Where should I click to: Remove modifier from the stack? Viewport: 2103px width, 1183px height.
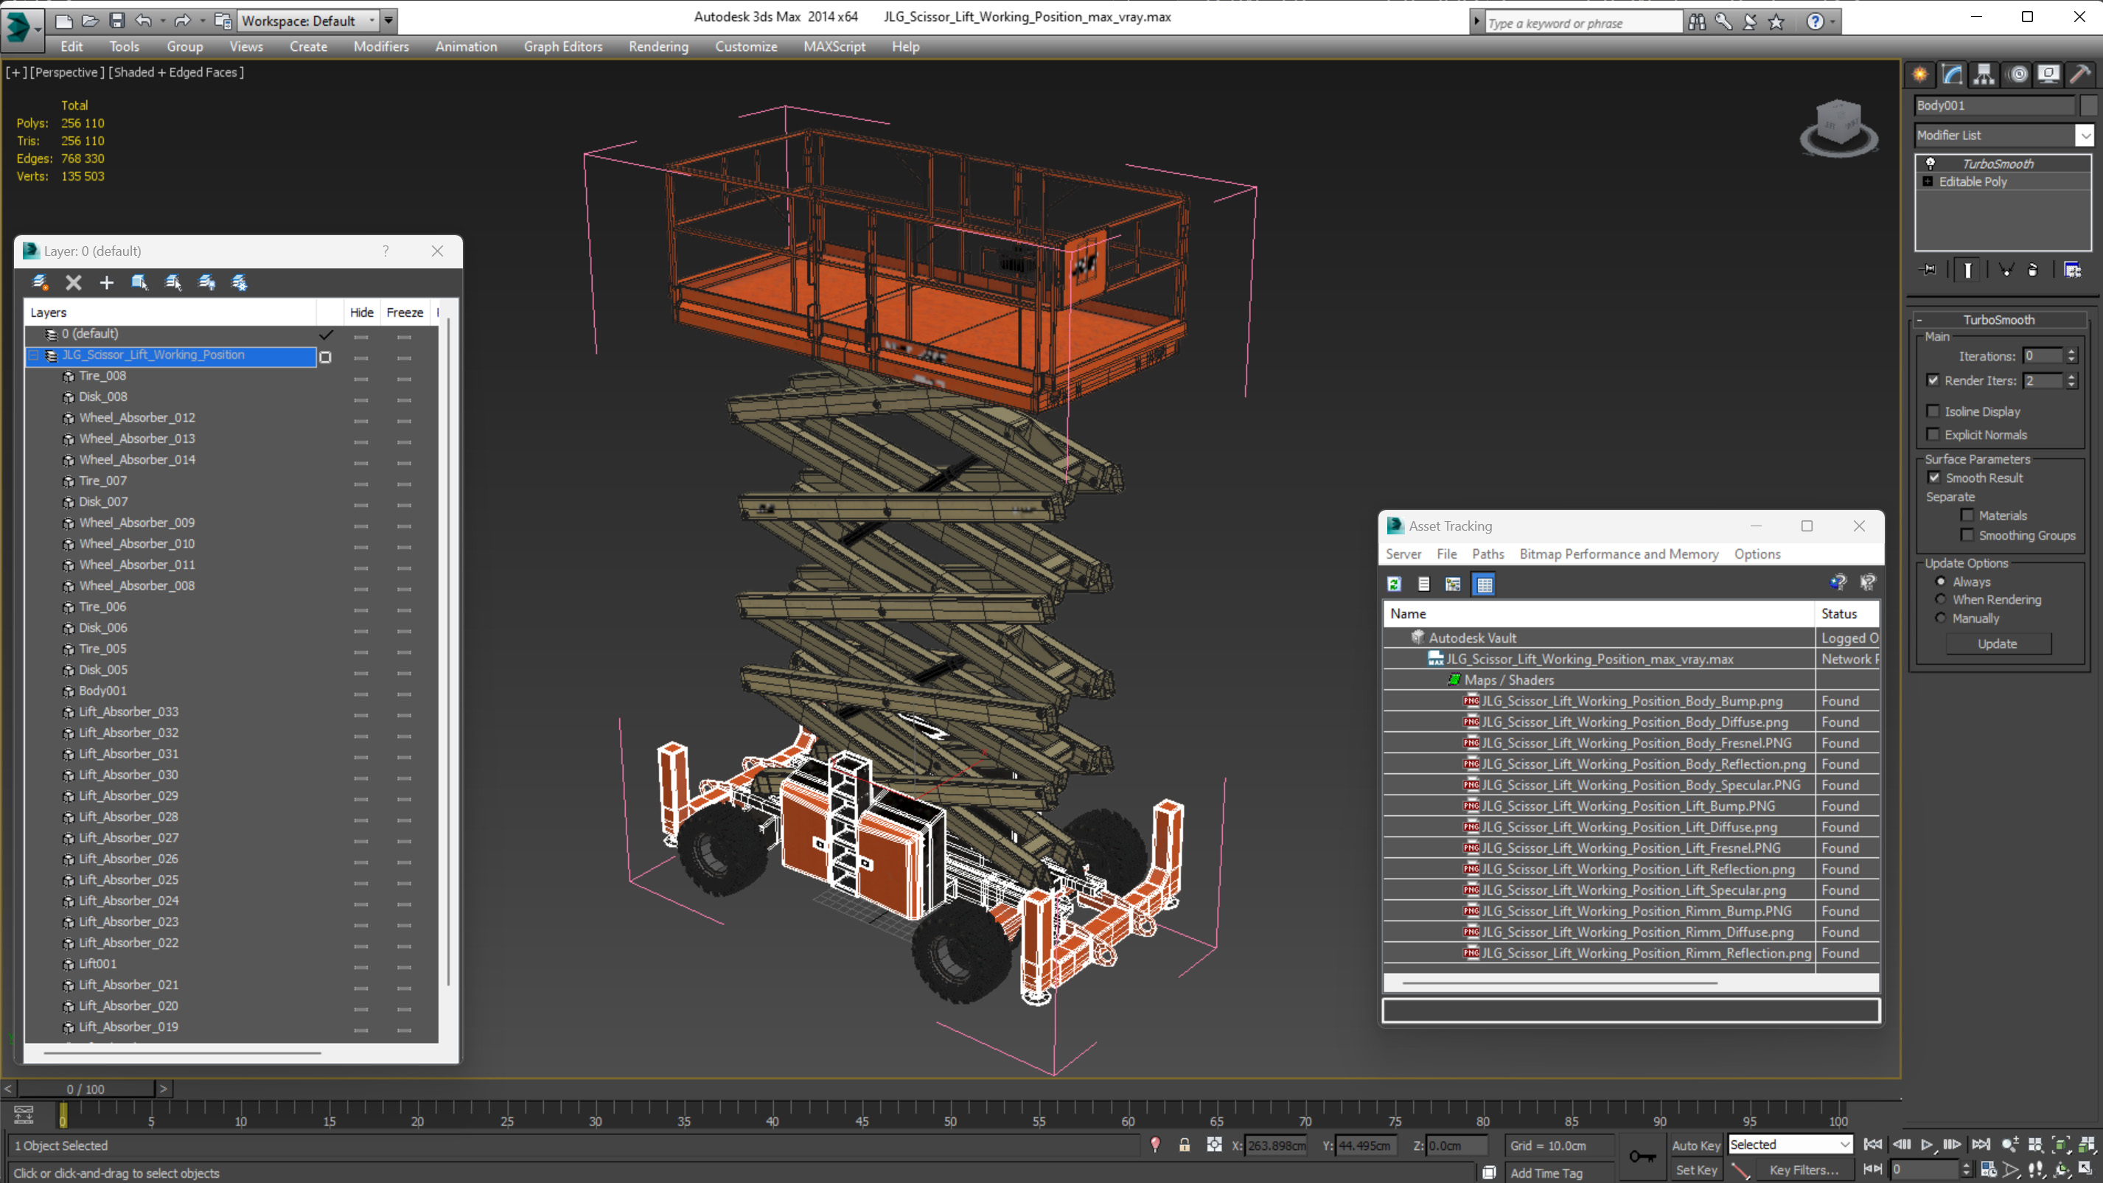click(x=2033, y=270)
